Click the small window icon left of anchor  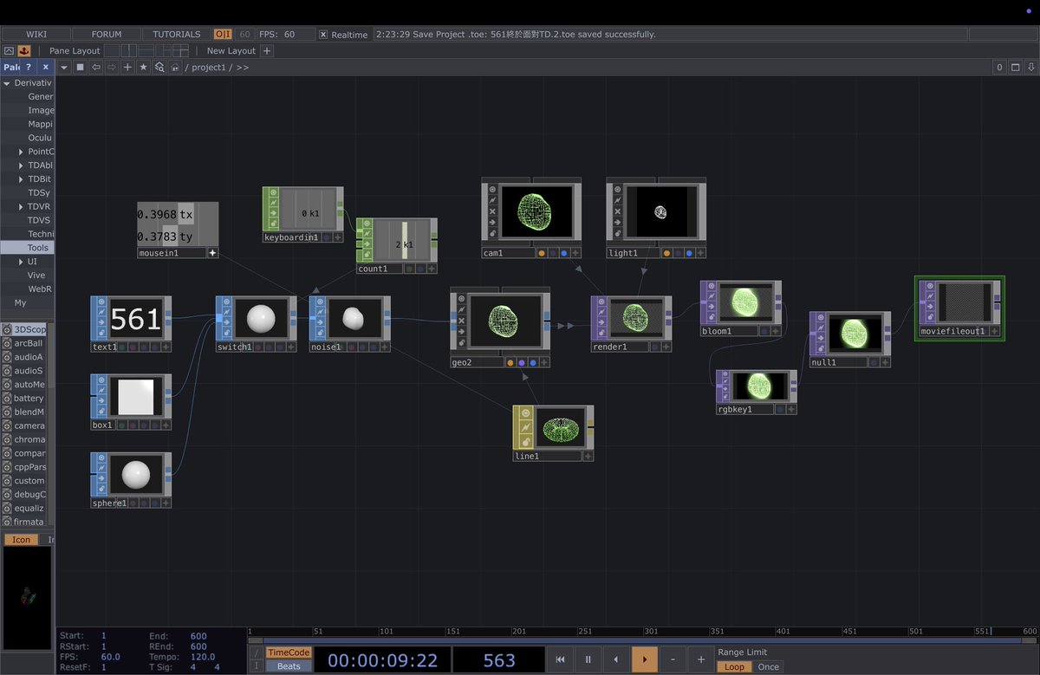tap(10, 50)
